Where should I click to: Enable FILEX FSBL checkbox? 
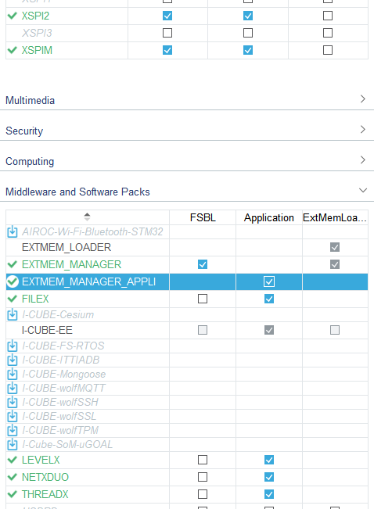coord(203,299)
